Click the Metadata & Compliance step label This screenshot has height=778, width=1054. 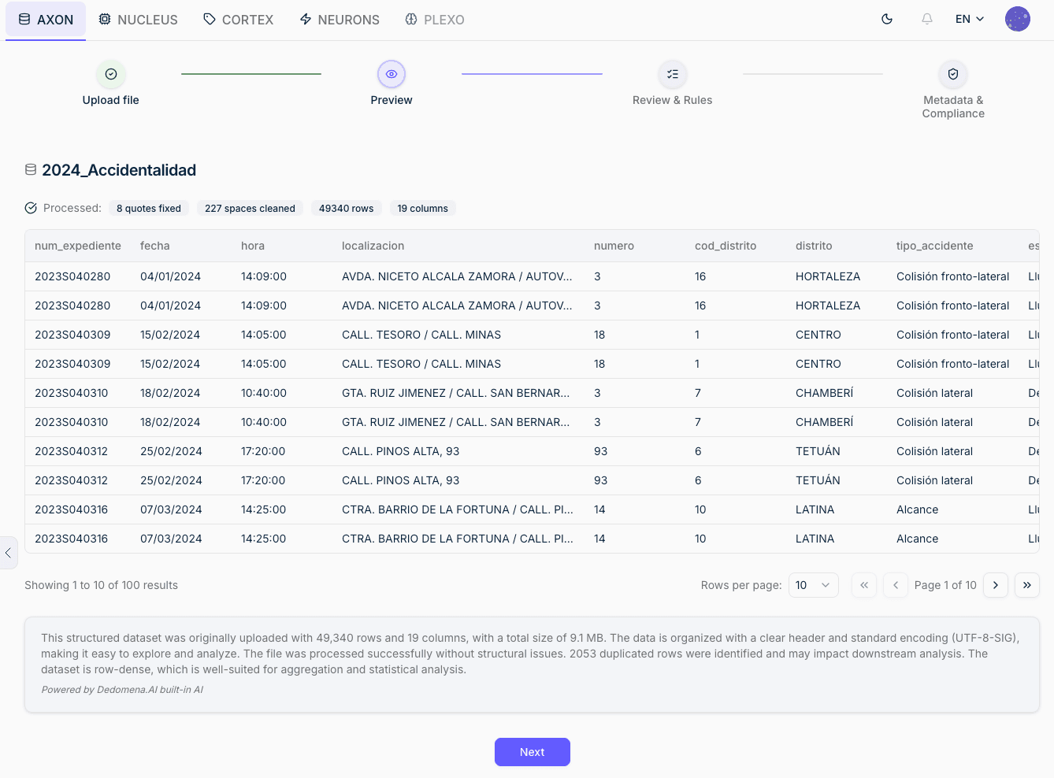[x=953, y=107]
